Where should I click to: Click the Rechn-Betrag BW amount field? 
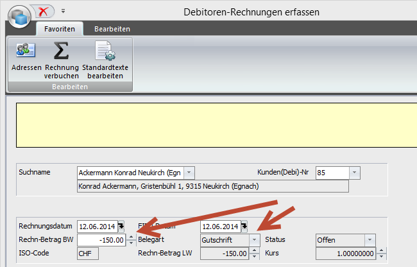[101, 239]
